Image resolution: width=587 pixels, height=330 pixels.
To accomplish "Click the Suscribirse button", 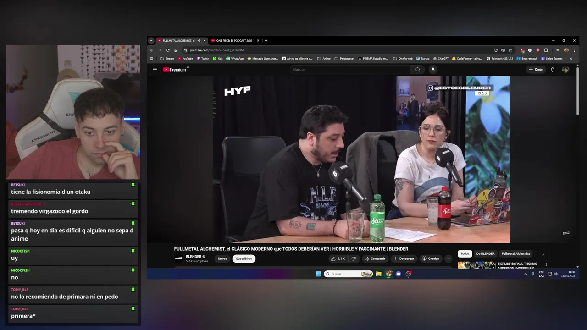I will click(x=244, y=258).
